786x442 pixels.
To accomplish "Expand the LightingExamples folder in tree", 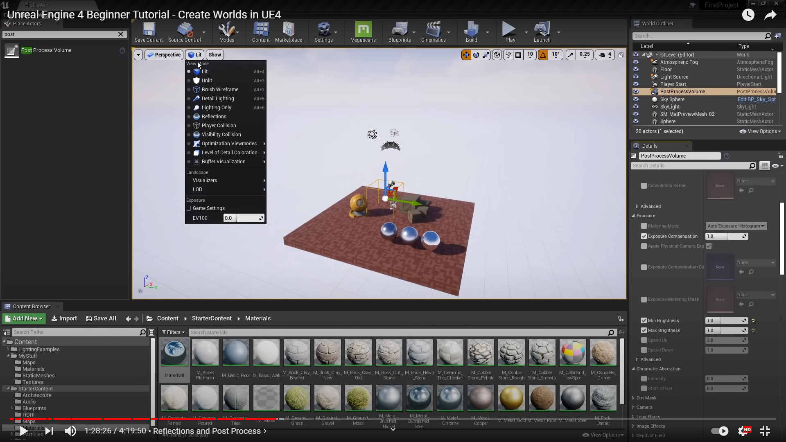I will point(8,349).
